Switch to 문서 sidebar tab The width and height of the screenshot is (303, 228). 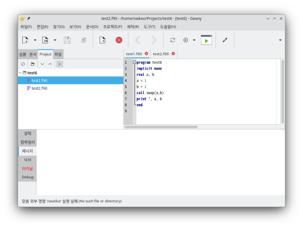[33, 54]
